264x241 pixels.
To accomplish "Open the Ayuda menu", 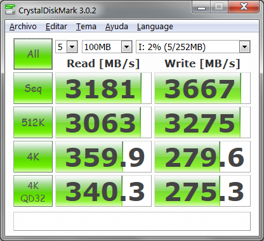I will (117, 27).
